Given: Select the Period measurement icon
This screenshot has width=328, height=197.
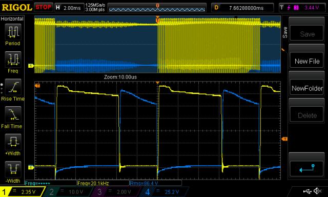Looking at the screenshot, I should pyautogui.click(x=13, y=32).
